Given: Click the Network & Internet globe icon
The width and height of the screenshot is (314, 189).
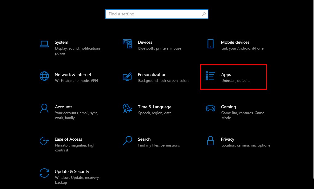Looking at the screenshot, I should pos(44,76).
